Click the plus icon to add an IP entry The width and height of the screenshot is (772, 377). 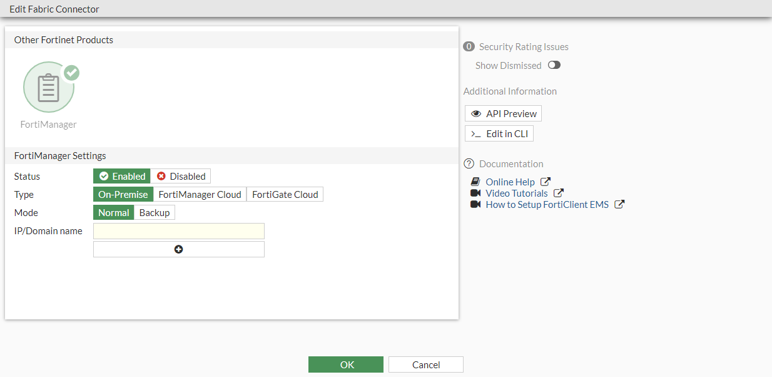coord(179,249)
